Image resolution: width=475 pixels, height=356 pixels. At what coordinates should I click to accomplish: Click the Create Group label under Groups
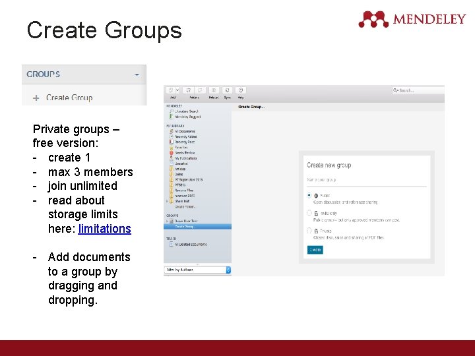[69, 98]
